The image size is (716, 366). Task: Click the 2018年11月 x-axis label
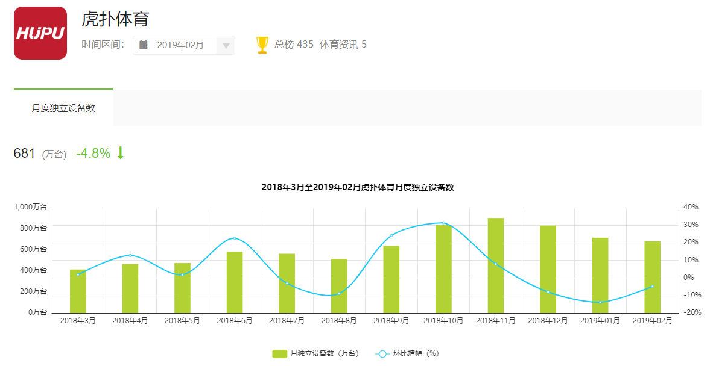pyautogui.click(x=496, y=321)
